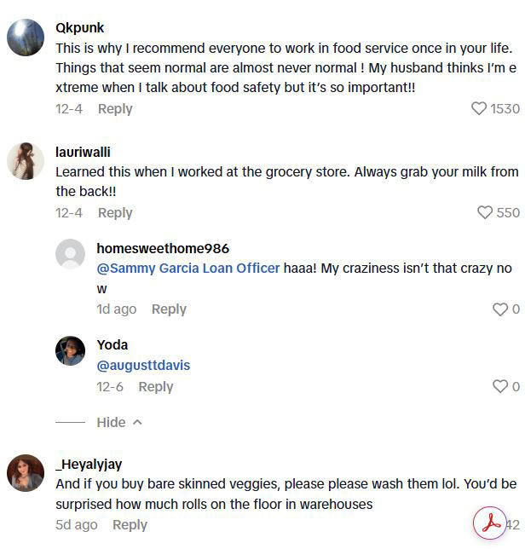This screenshot has width=525, height=549.
Task: Open lauriwalli's profile avatar
Action: click(x=26, y=161)
